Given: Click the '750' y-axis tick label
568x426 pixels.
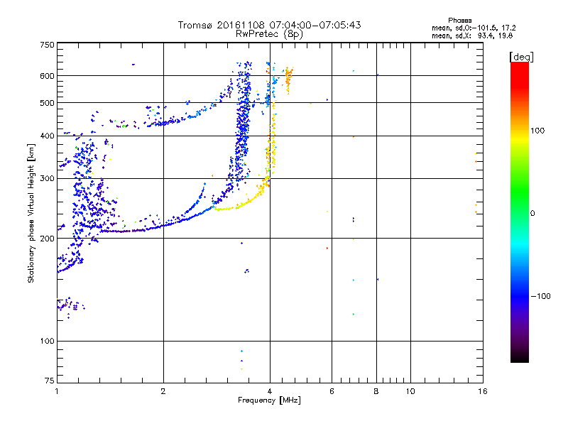Looking at the screenshot, I should (47, 45).
